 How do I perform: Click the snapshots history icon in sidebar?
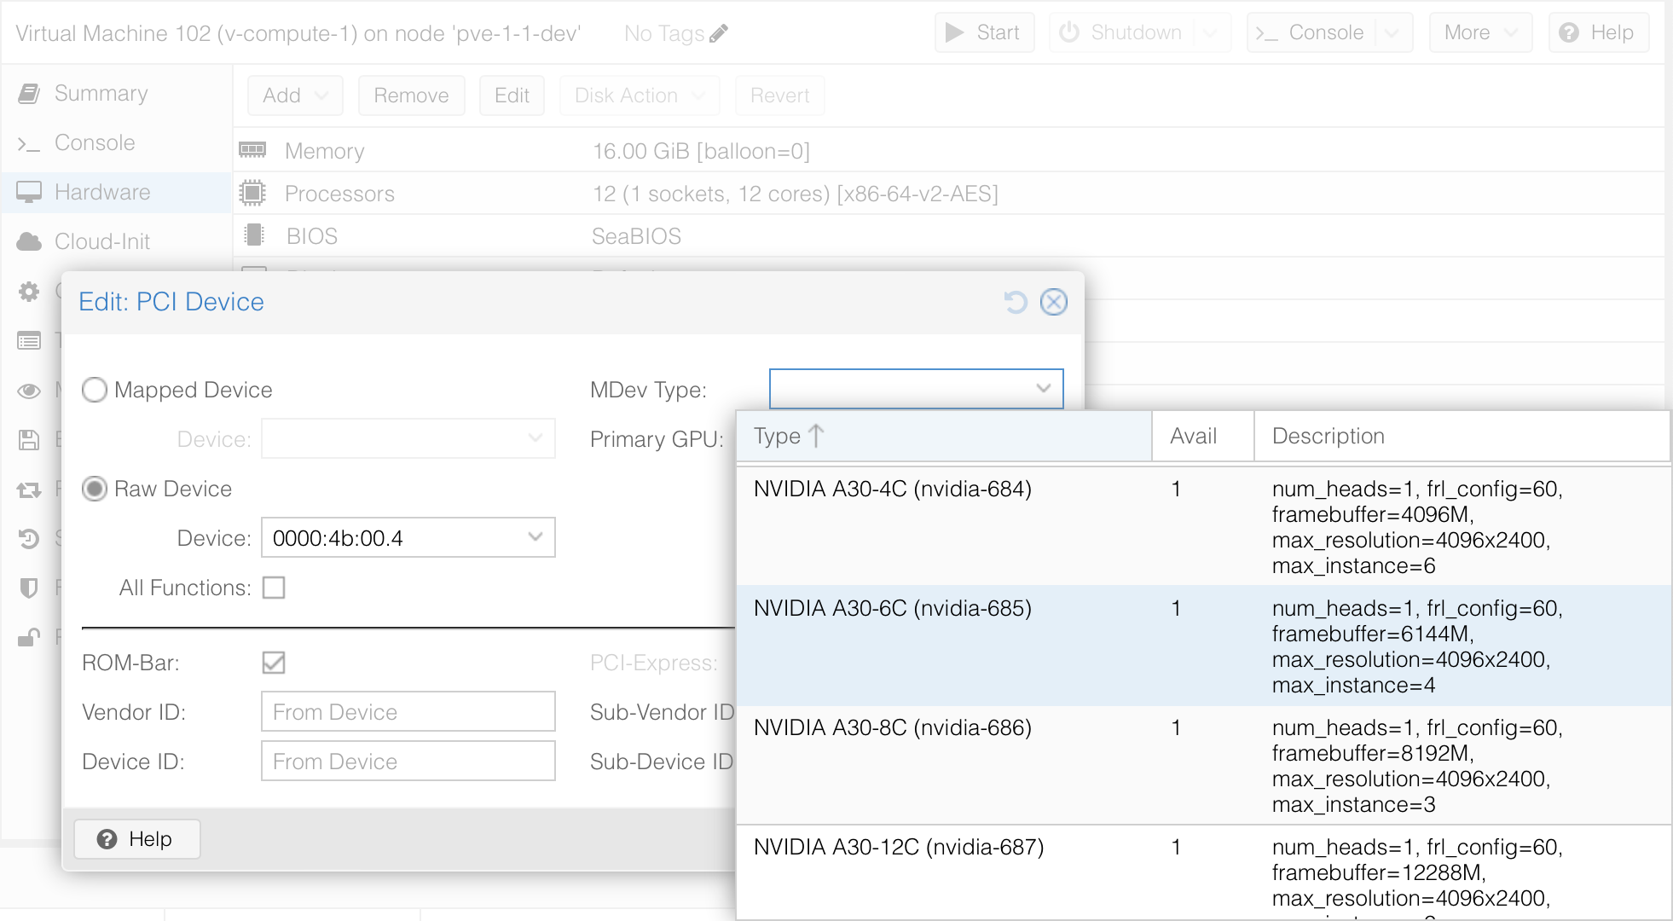pos(29,538)
